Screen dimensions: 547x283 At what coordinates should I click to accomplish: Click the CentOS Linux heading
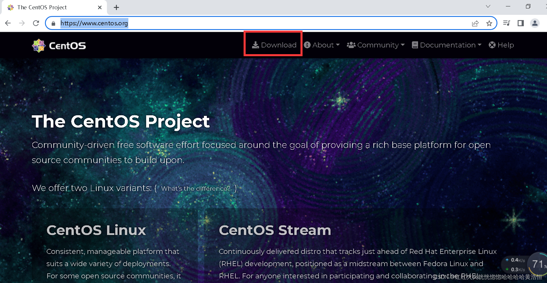(x=96, y=230)
